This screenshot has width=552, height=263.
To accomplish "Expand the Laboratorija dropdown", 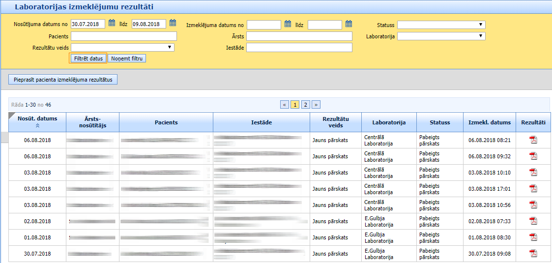I will [x=441, y=36].
